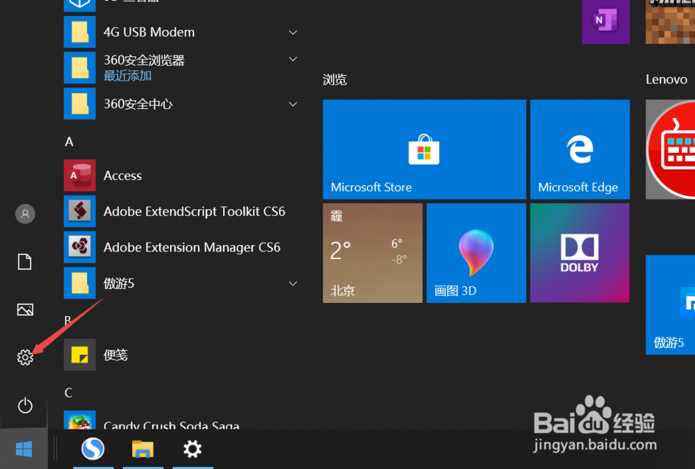Click the Power button in Start sidebar
The image size is (695, 469).
(x=25, y=405)
